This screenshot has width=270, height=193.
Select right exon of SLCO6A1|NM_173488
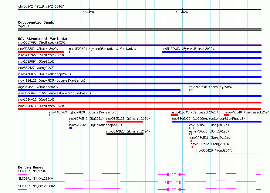tap(180, 175)
